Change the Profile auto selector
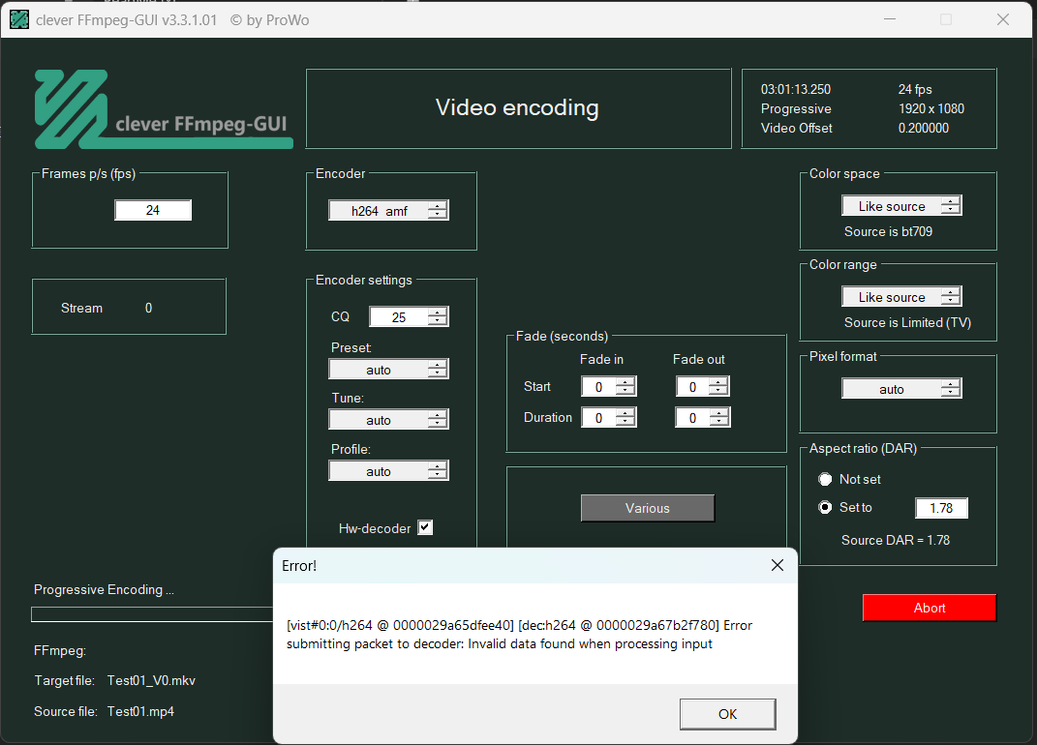 pyautogui.click(x=388, y=471)
